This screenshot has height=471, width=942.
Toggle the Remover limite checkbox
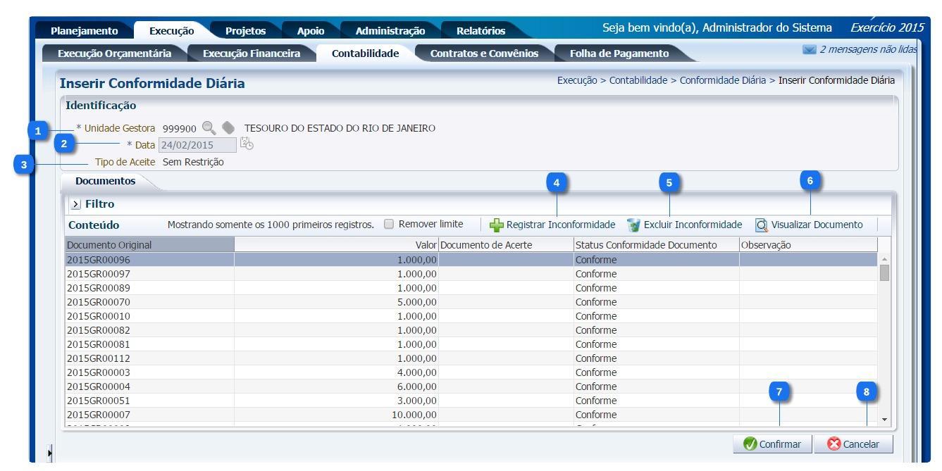coord(389,225)
